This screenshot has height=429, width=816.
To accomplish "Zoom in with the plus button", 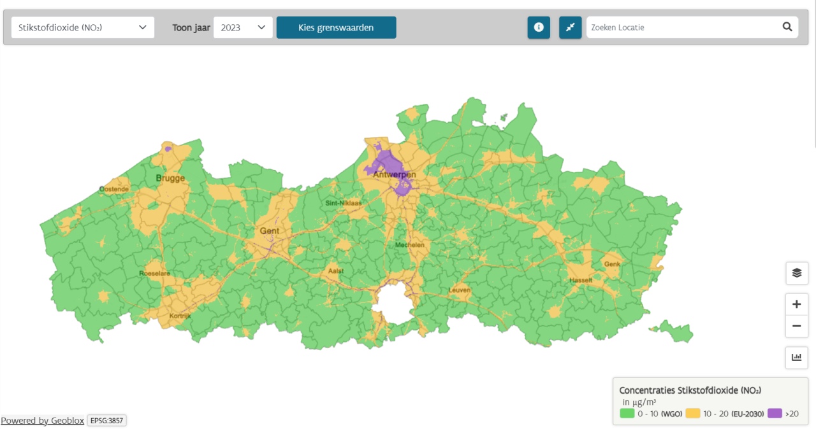I will [x=797, y=304].
